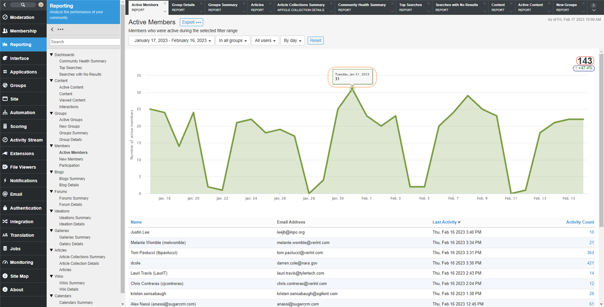Screen dimensions: 604x307
Task: Click the Integration shuffle icon
Action: 5,221
